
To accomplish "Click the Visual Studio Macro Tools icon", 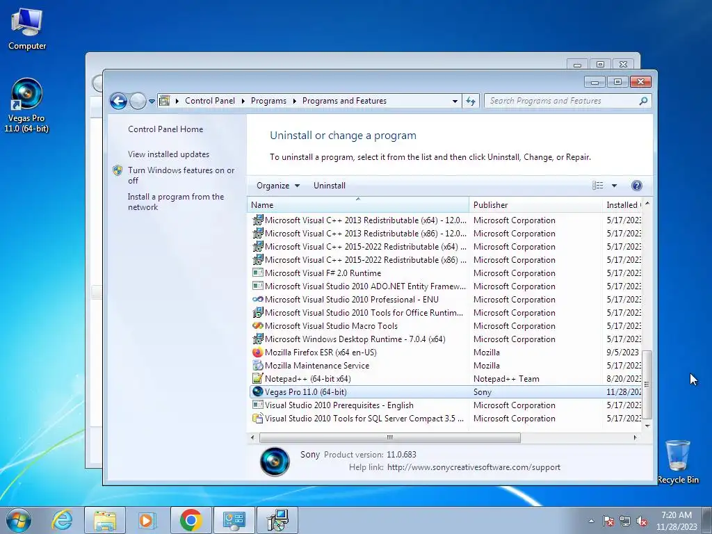I will [257, 325].
